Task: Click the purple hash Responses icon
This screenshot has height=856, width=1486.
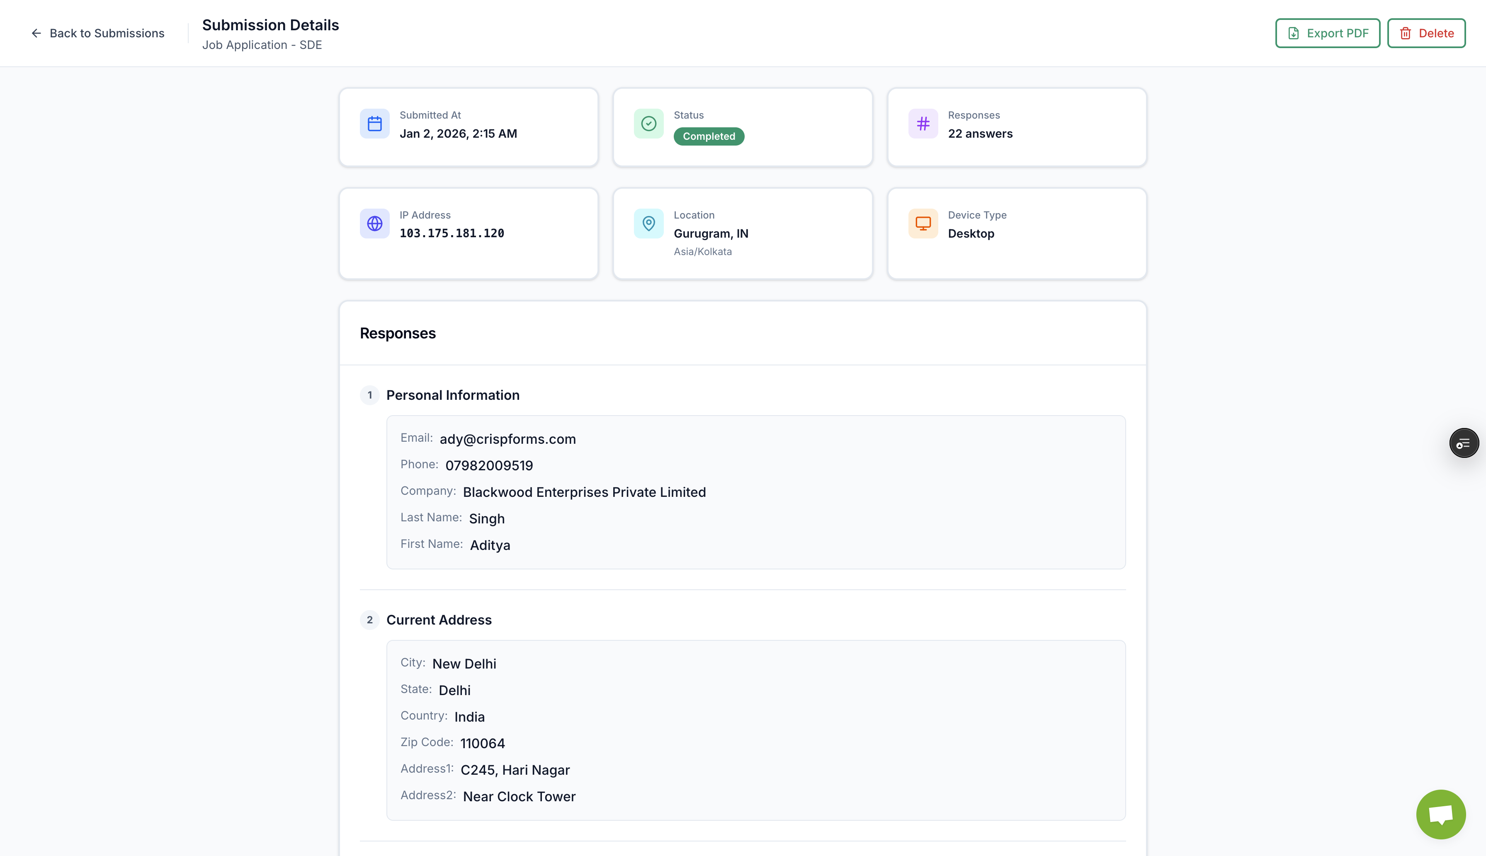Action: (923, 124)
